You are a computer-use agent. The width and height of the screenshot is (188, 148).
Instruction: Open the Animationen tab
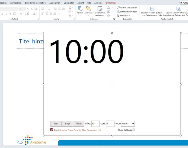click(x=16, y=3)
